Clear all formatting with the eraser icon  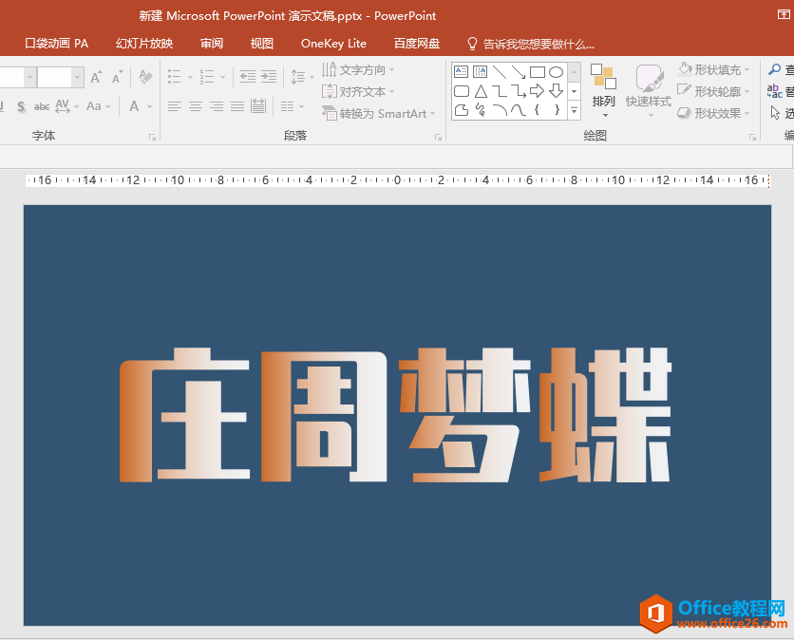[x=146, y=77]
